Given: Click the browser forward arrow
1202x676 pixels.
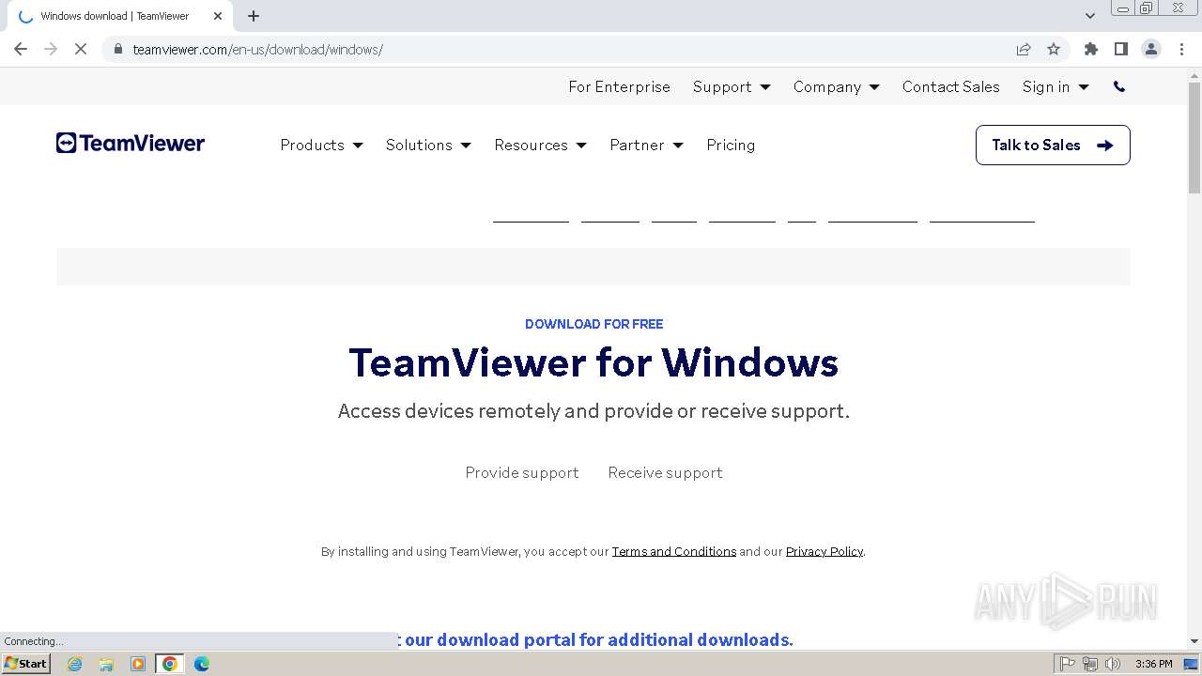Looking at the screenshot, I should (51, 49).
